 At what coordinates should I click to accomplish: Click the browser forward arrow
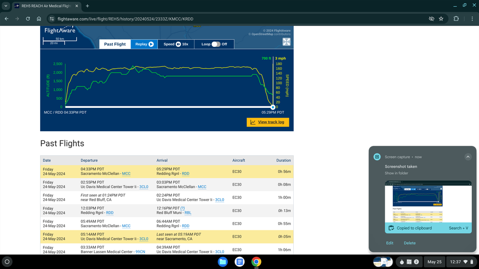17,19
